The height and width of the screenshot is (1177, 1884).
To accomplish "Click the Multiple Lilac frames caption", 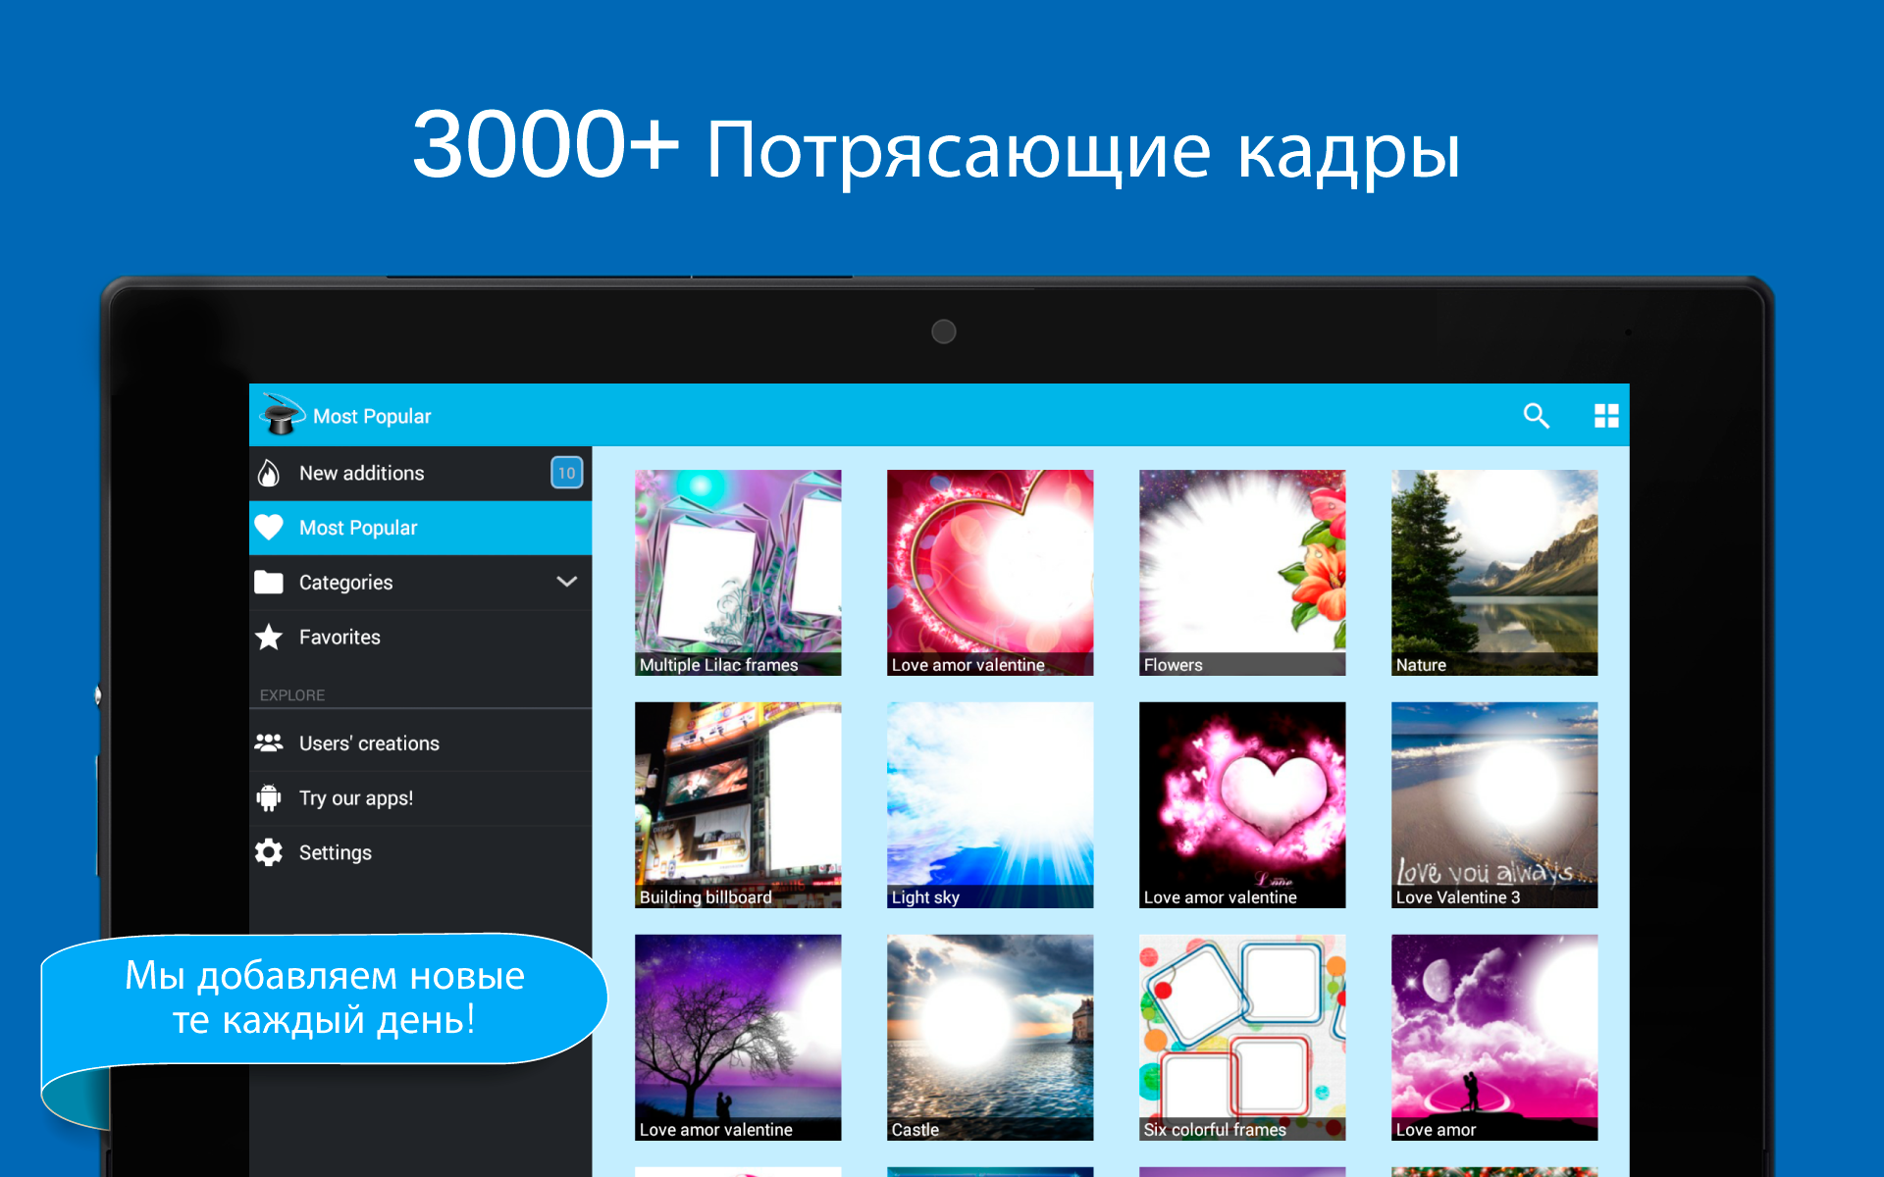I will point(718,665).
